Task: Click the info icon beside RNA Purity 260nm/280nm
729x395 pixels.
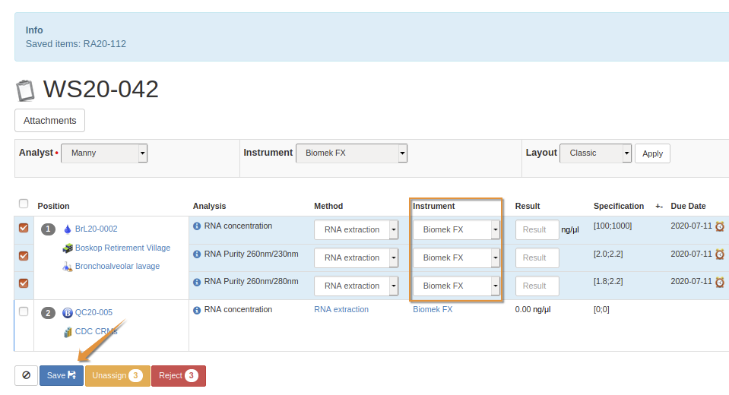Action: tap(198, 283)
